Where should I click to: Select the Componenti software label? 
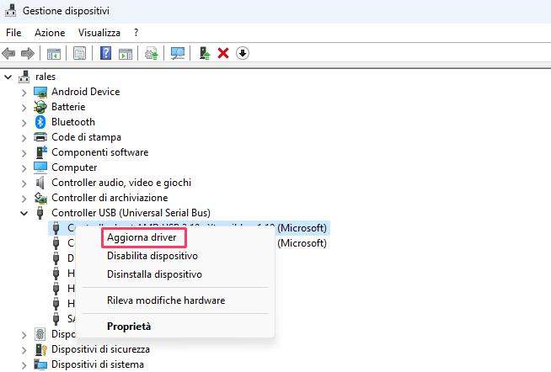(99, 152)
